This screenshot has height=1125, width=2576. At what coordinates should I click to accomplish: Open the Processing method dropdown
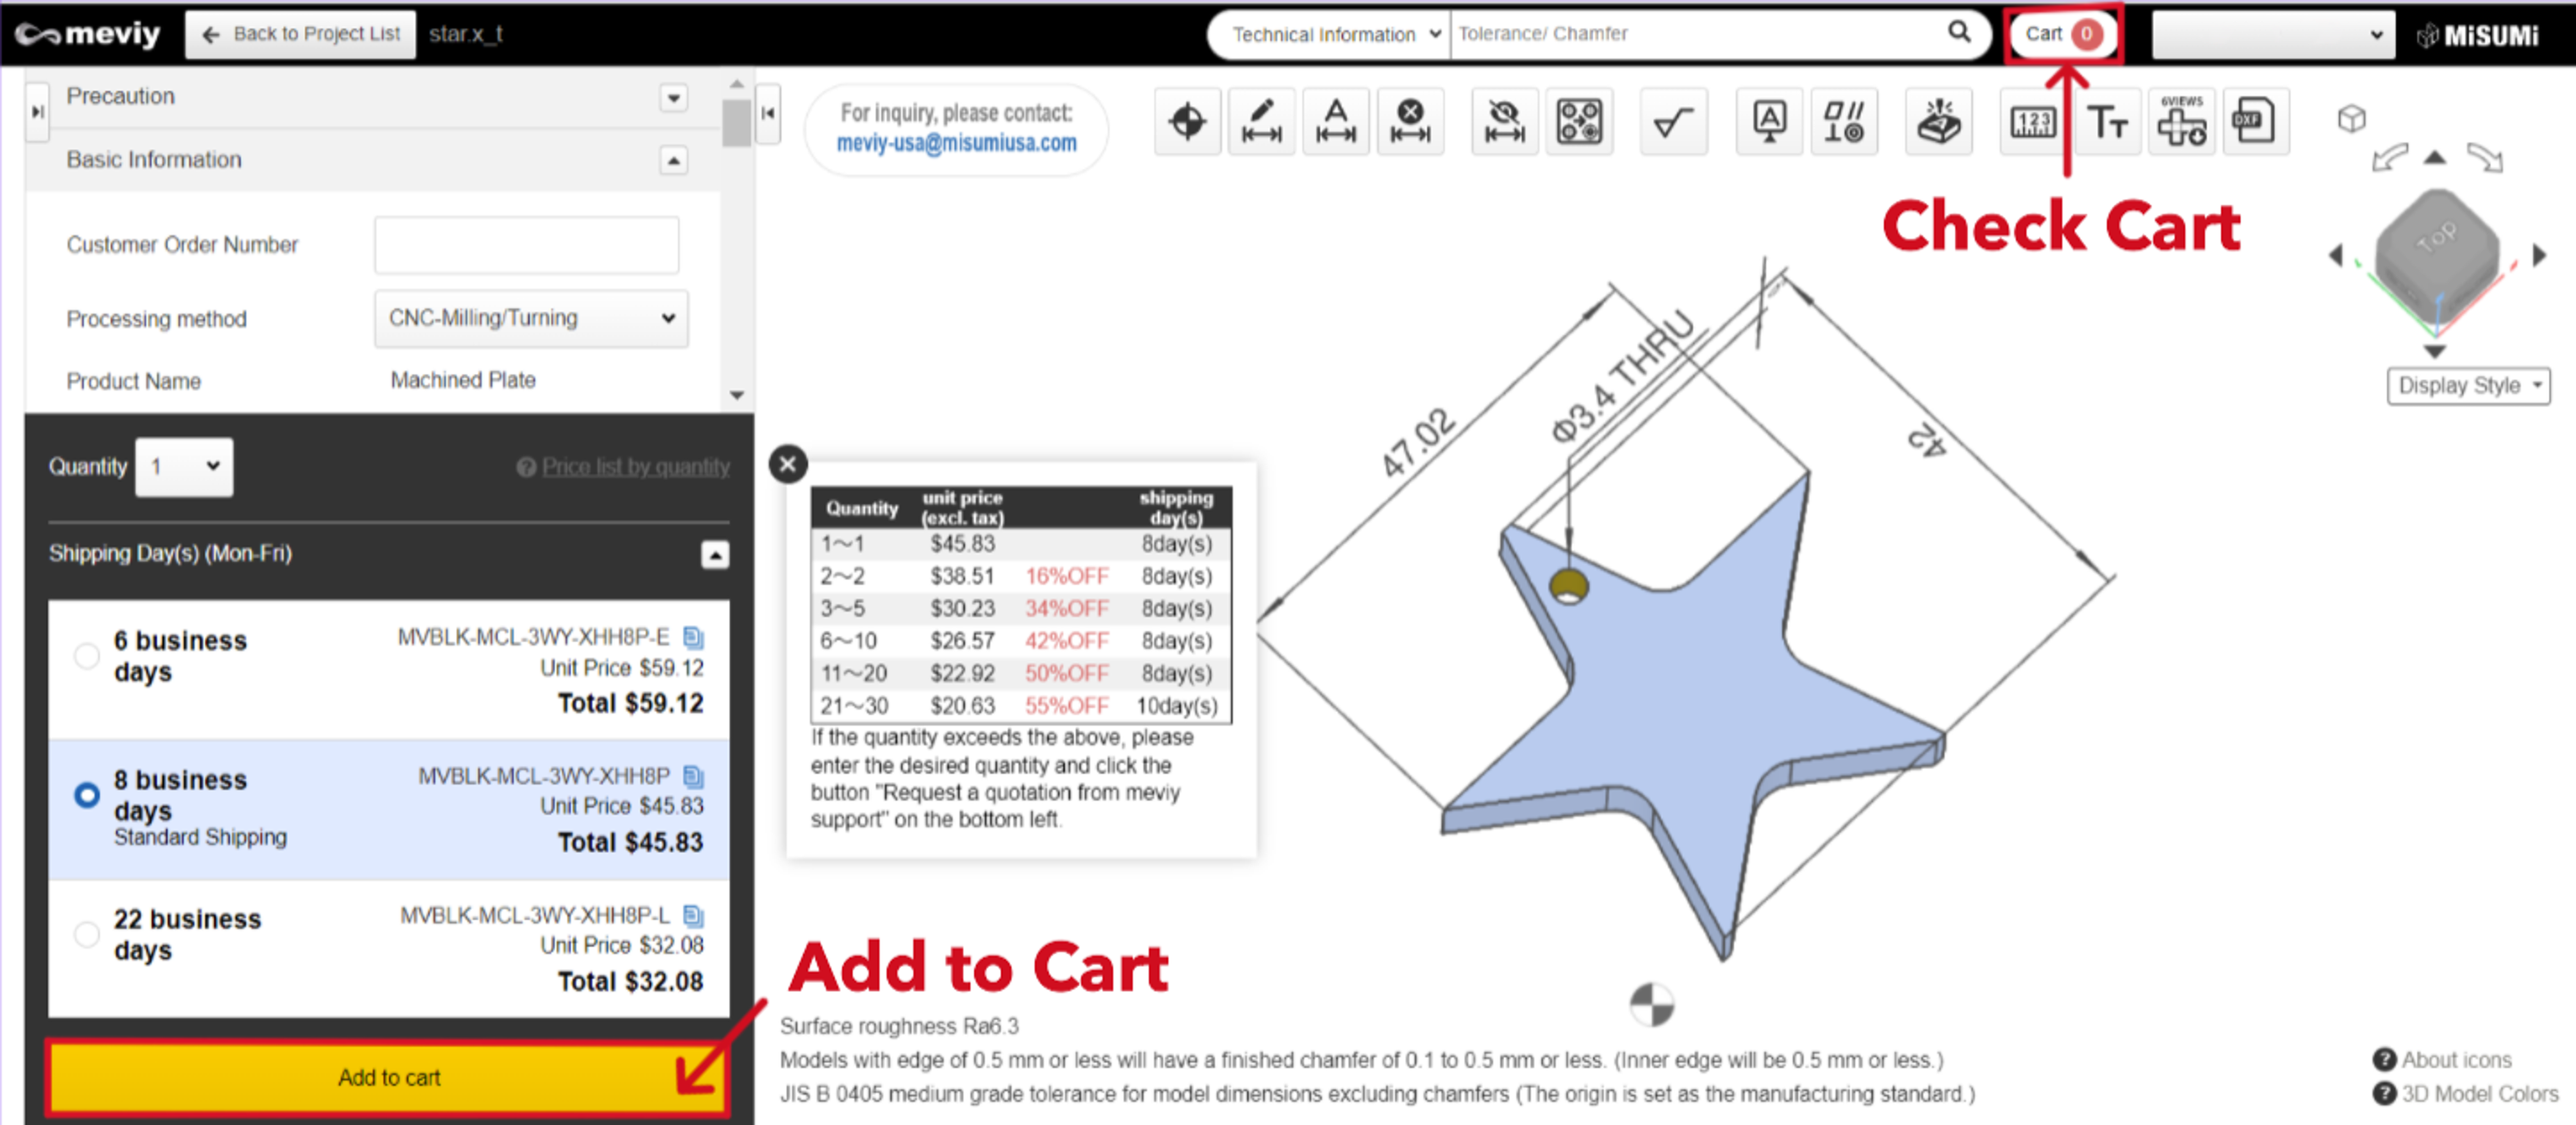(x=531, y=319)
